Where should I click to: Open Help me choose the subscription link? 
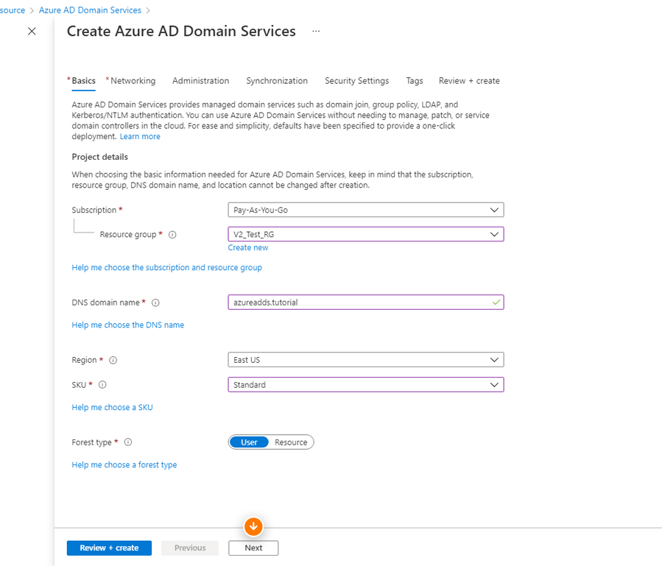pyautogui.click(x=166, y=268)
